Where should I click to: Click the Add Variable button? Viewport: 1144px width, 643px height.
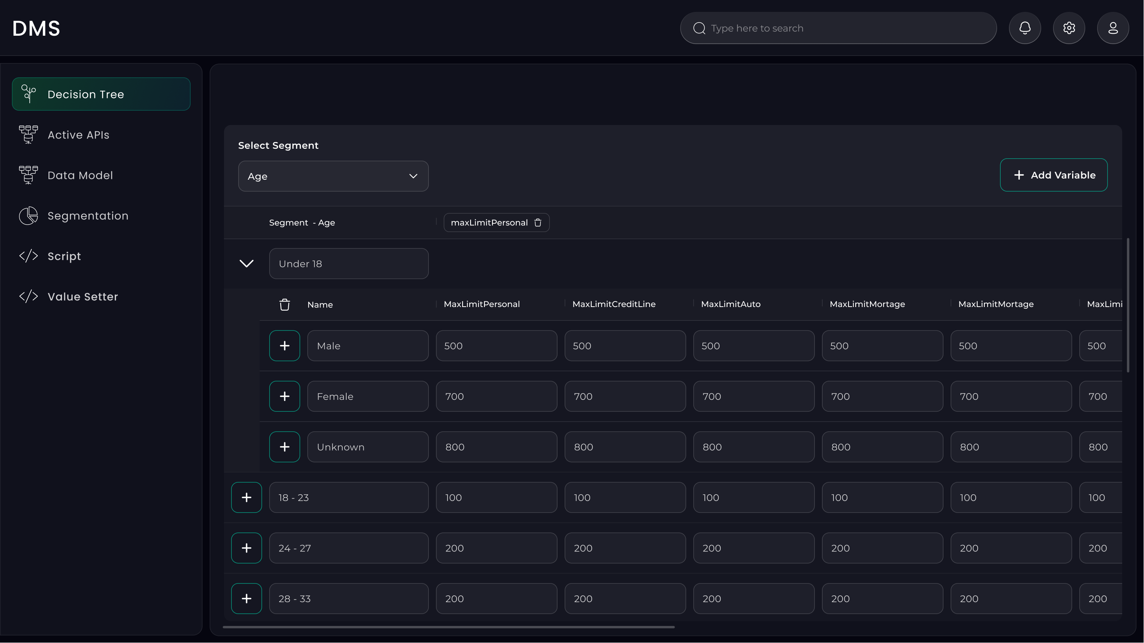click(x=1053, y=174)
